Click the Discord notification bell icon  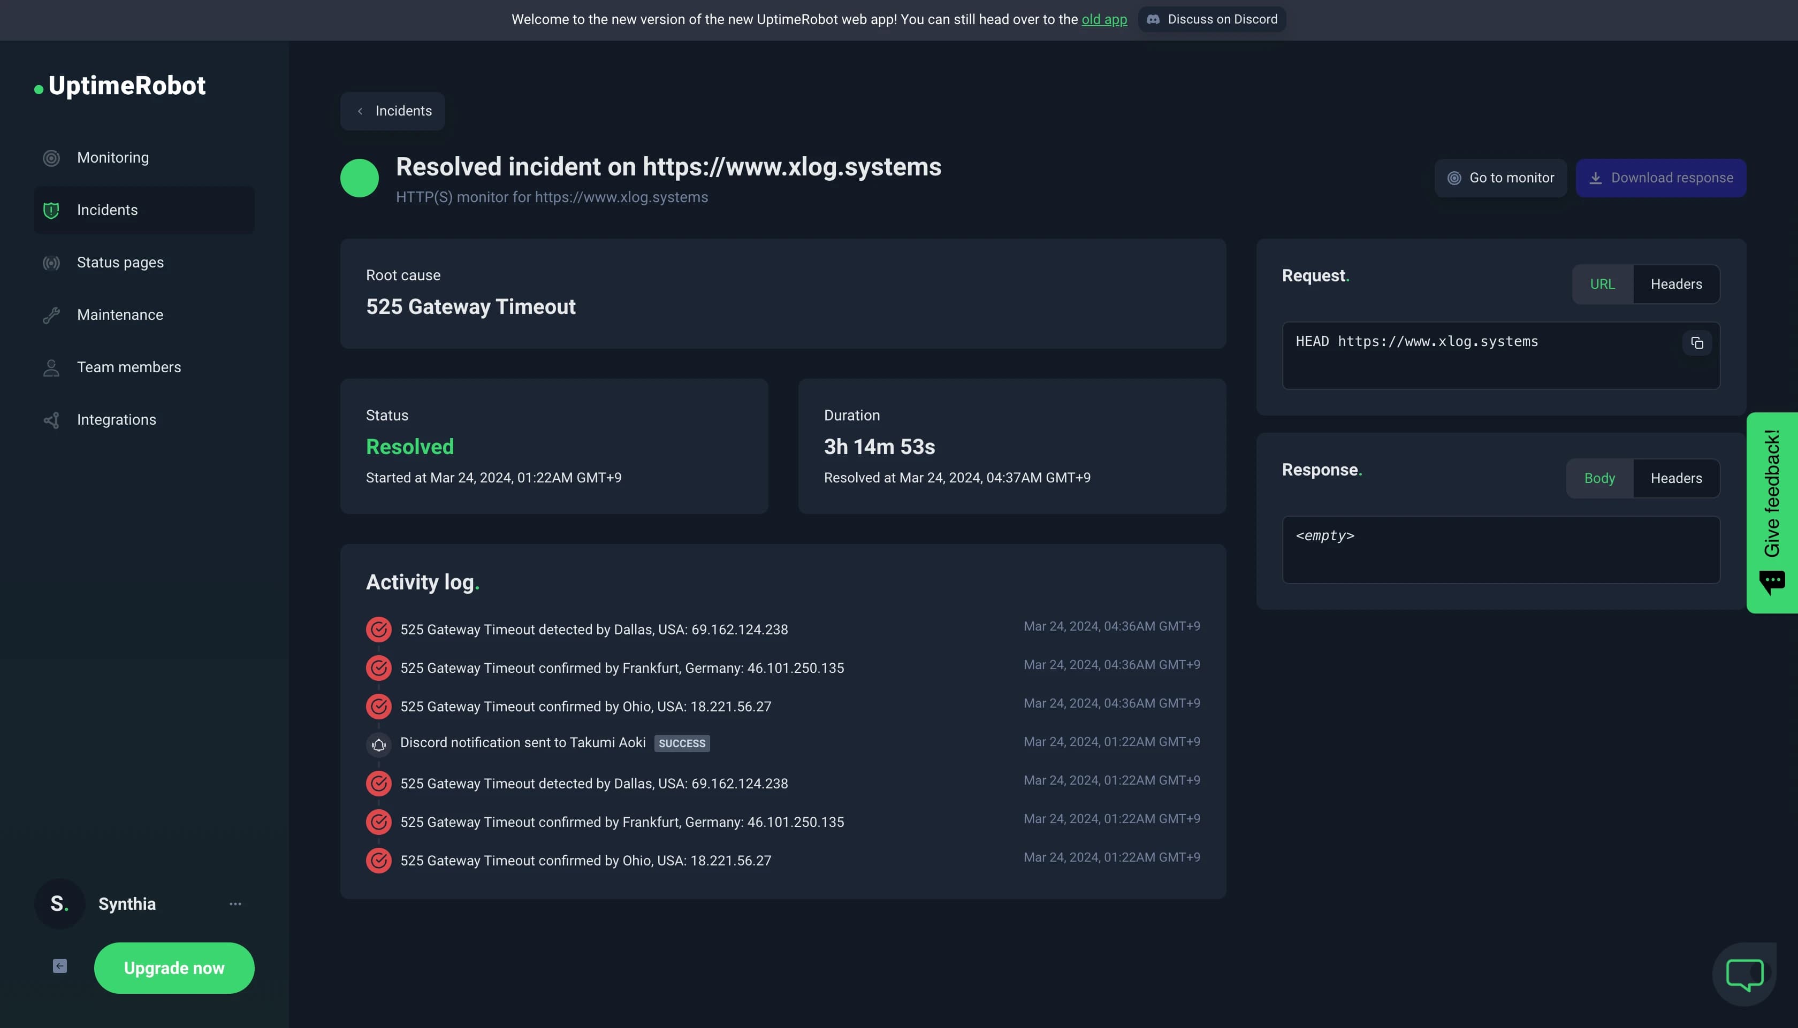[378, 744]
